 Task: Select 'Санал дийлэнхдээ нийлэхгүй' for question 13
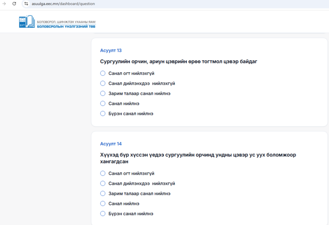point(103,84)
